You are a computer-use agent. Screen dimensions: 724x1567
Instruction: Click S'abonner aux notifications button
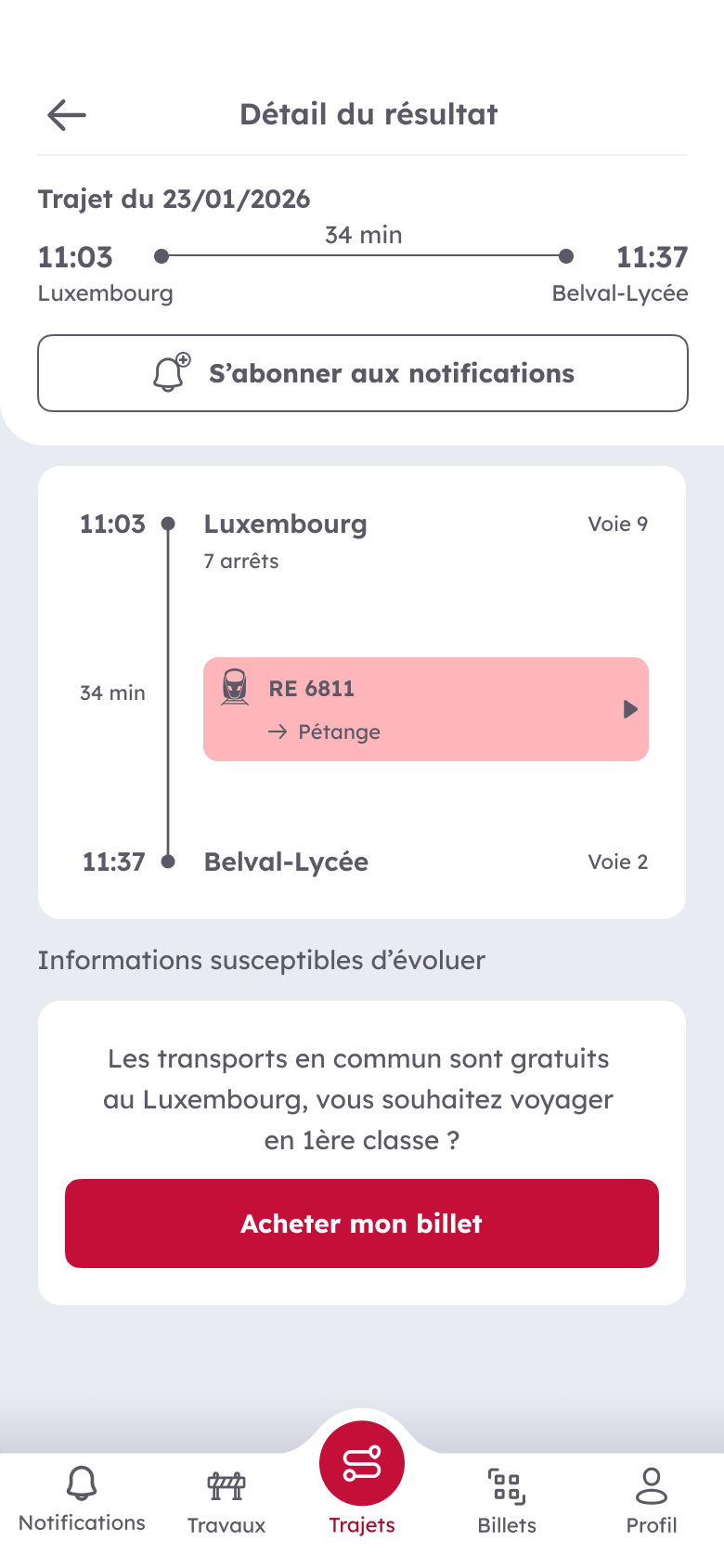[x=363, y=373]
